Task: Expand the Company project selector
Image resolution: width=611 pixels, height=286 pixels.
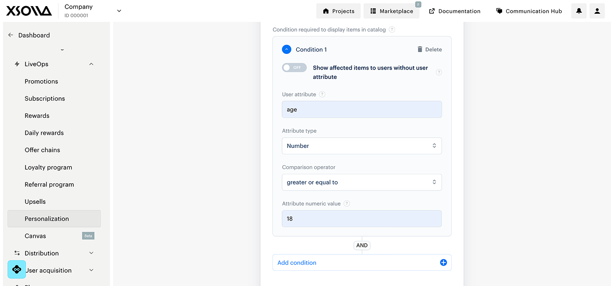Action: point(119,11)
